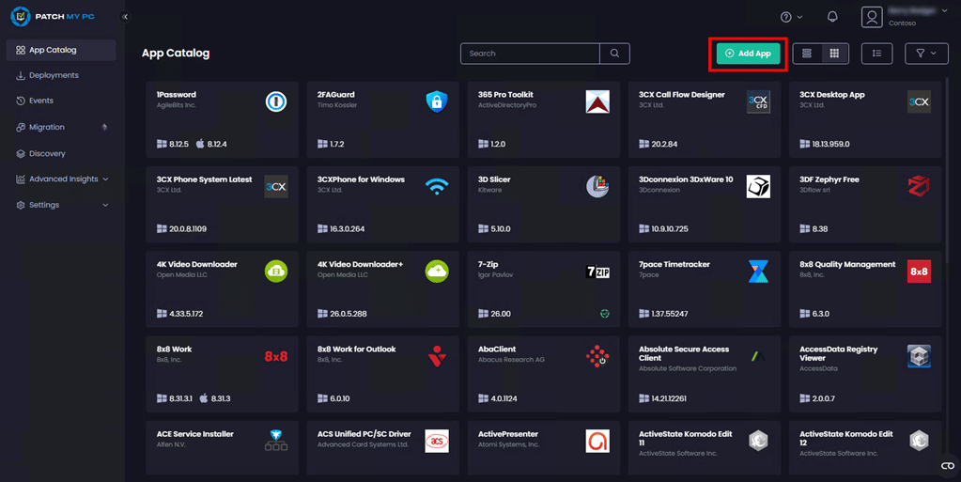Open the Discovery sidebar page
Viewport: 961px width, 482px height.
pyautogui.click(x=47, y=153)
